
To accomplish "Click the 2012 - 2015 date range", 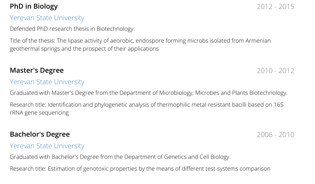I will [276, 7].
